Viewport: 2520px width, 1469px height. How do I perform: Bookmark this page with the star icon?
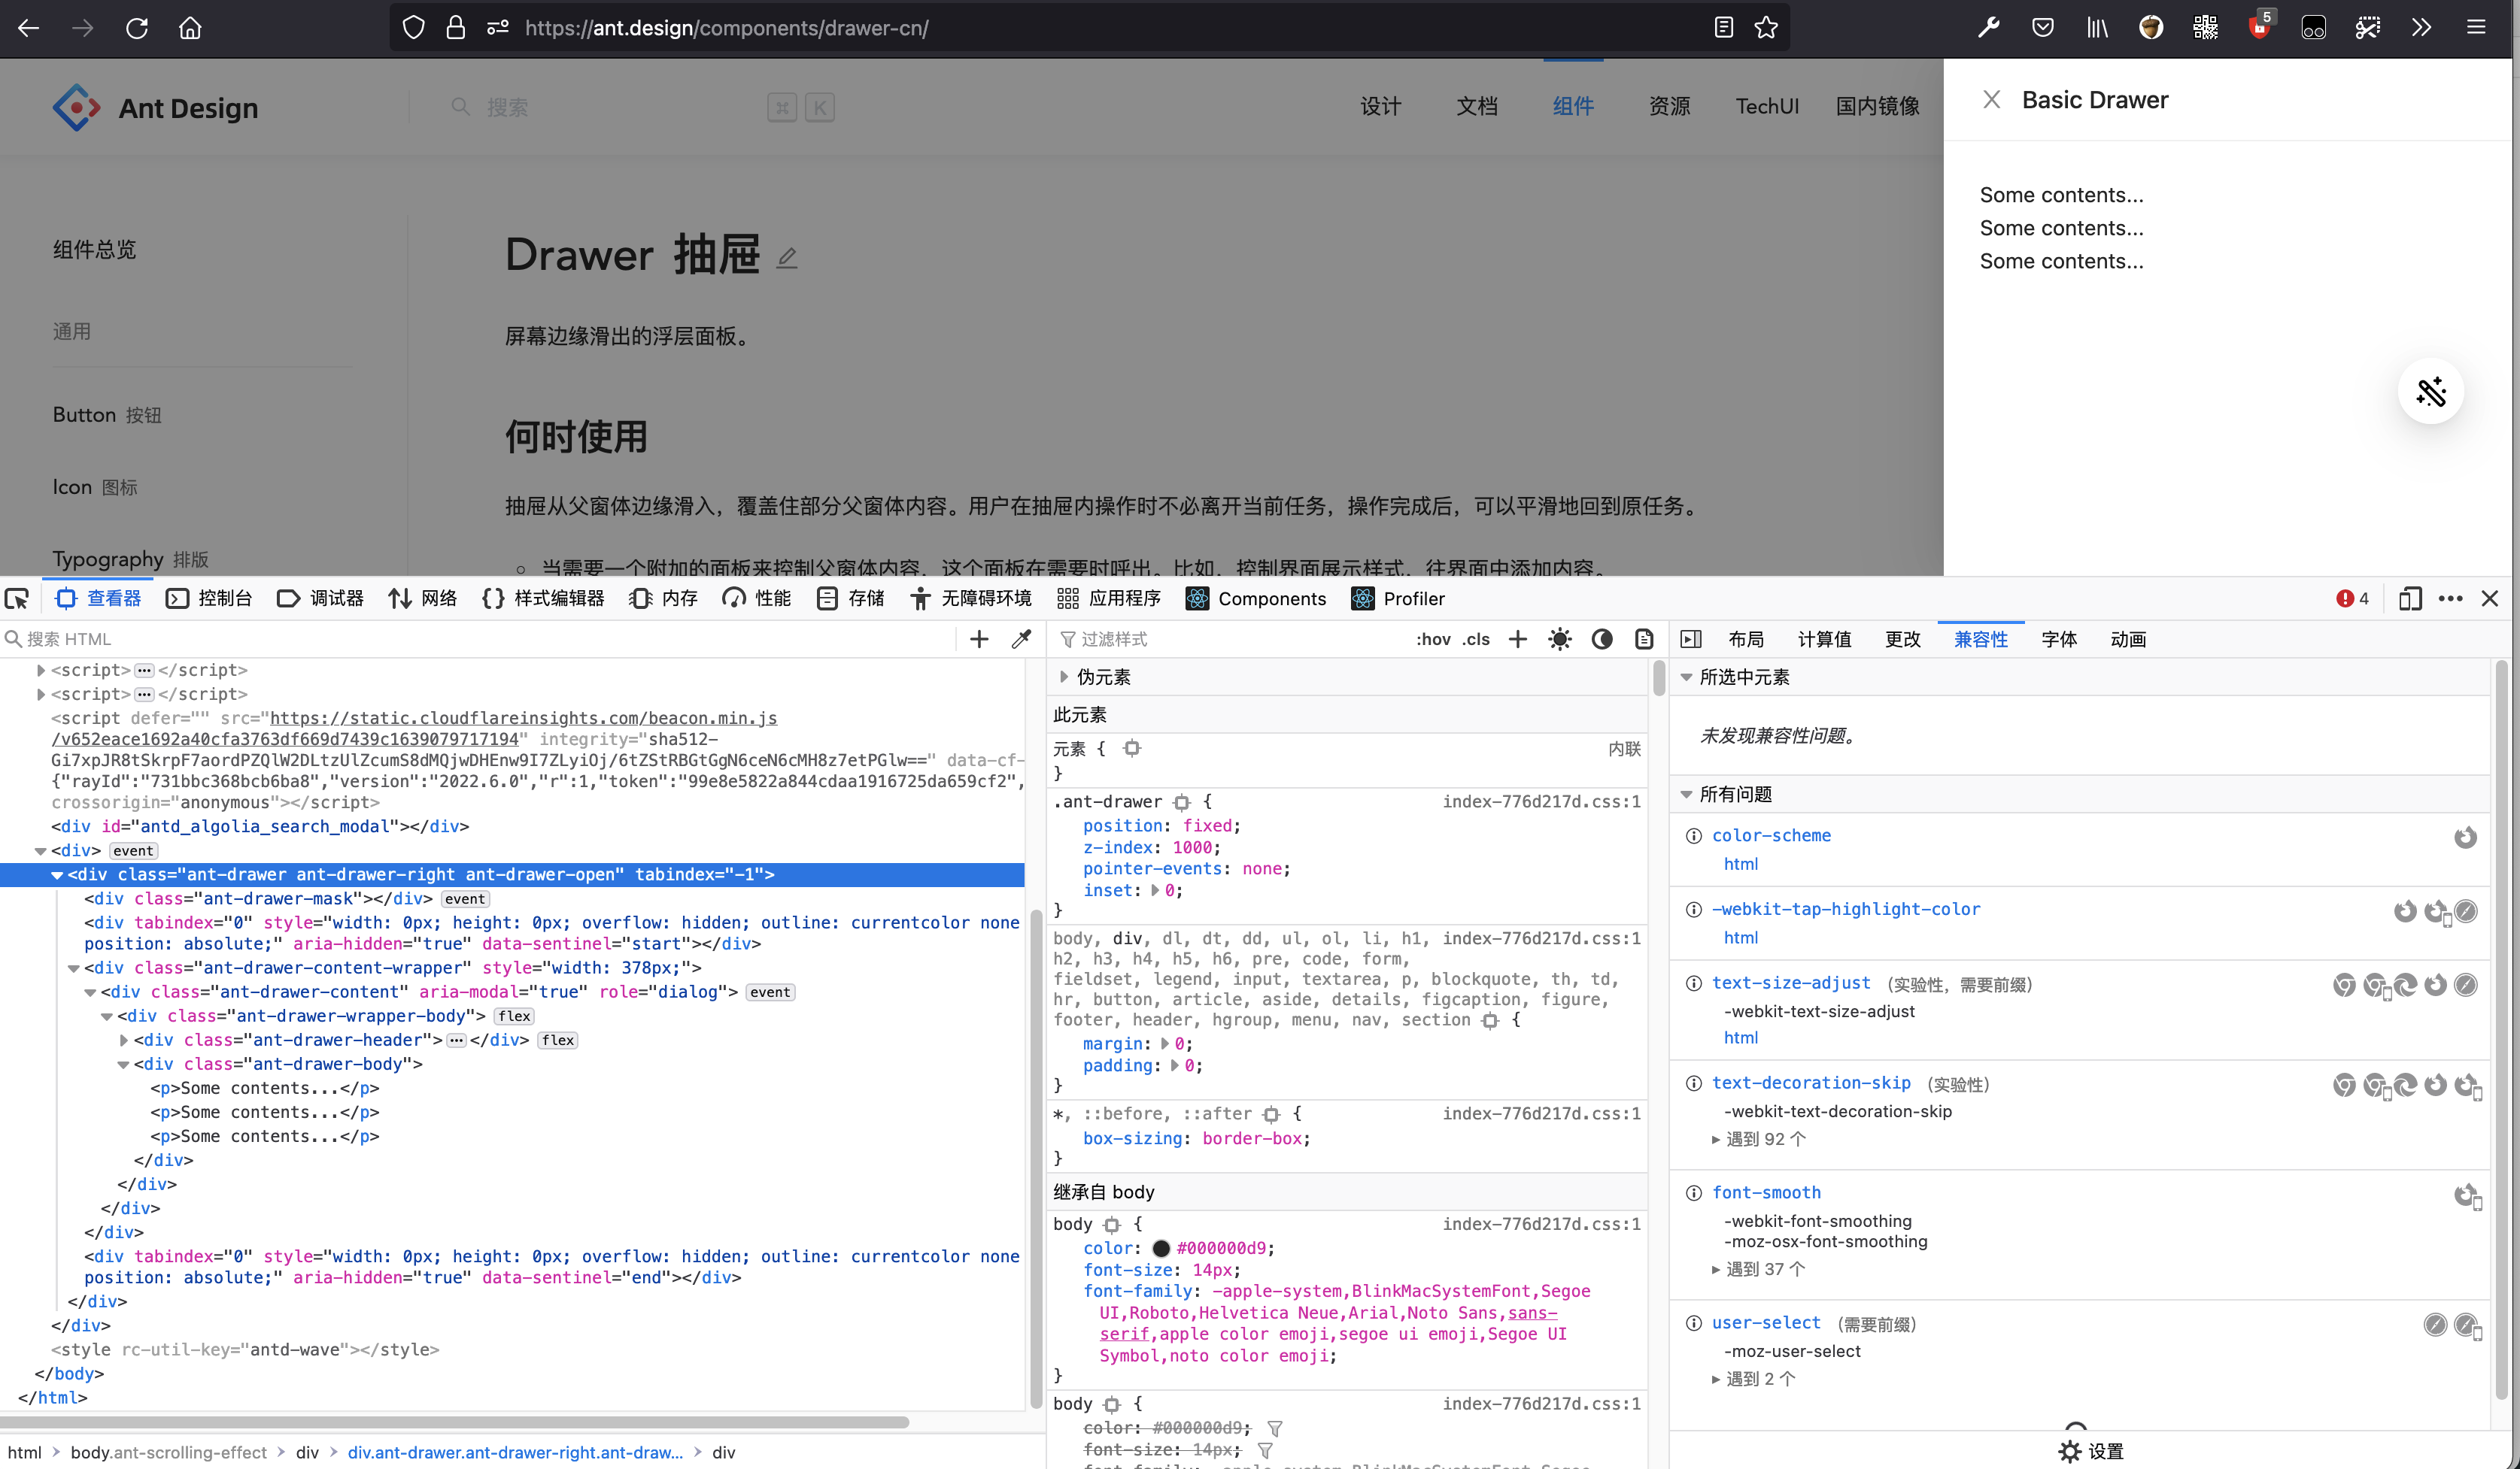pos(1766,27)
